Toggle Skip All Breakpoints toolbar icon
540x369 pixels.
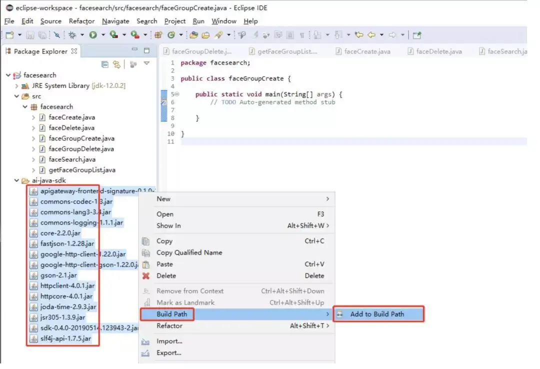57,35
